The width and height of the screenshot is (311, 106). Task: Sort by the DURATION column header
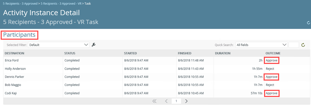coord(223,53)
